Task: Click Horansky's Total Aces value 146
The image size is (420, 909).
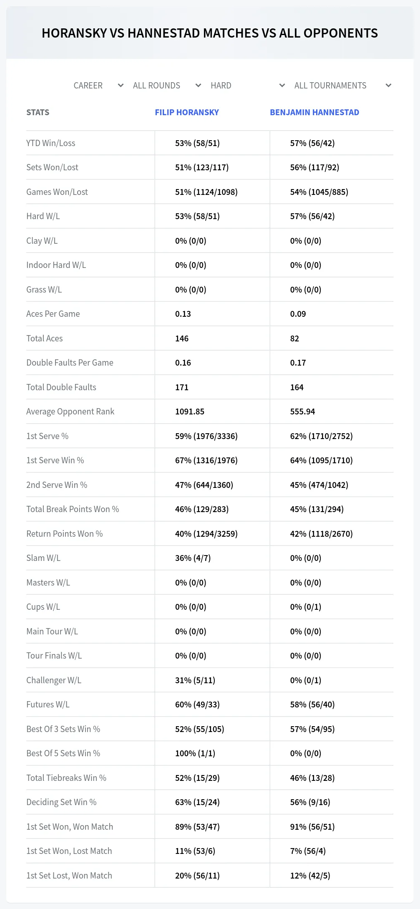Action: [182, 338]
